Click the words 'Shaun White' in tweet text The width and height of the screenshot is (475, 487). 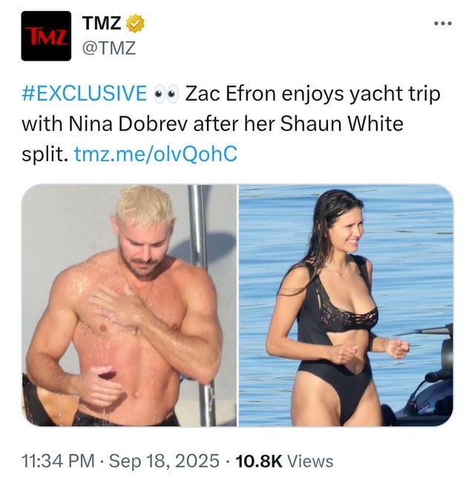point(341,124)
